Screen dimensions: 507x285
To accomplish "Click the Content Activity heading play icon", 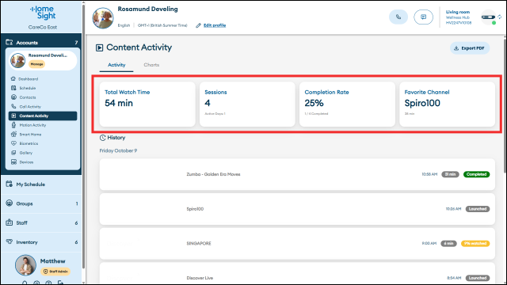I will 99,47.
